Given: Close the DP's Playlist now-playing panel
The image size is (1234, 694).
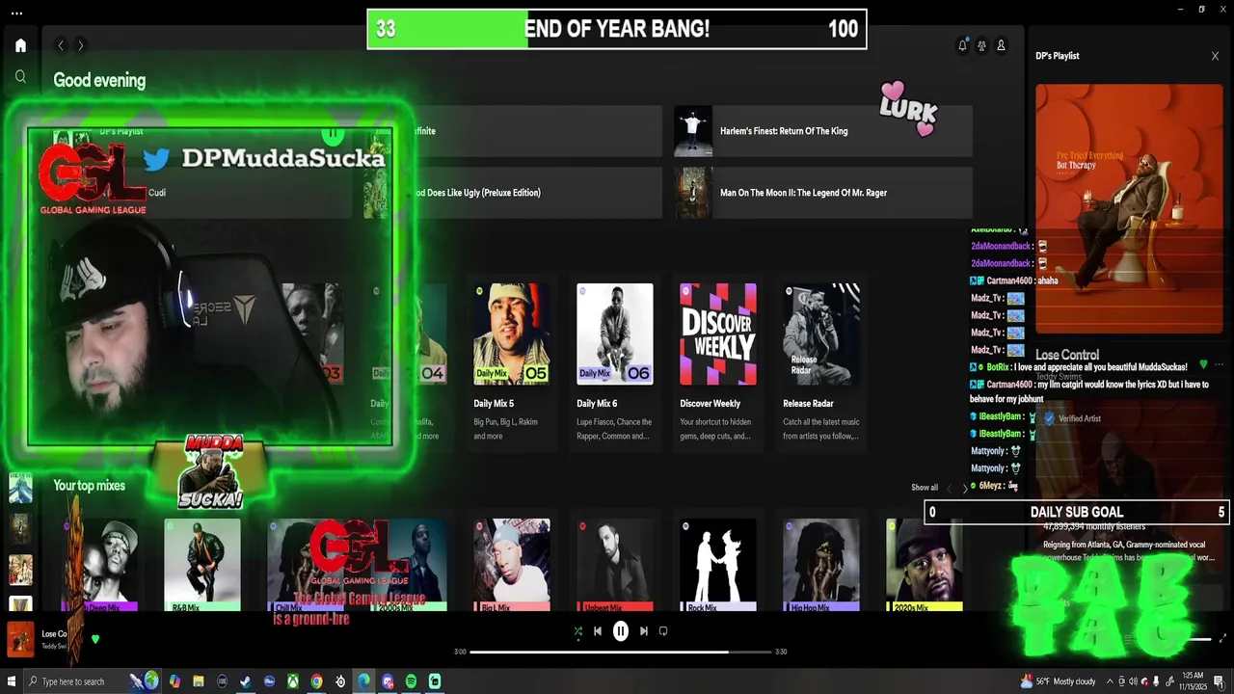Looking at the screenshot, I should coord(1215,56).
